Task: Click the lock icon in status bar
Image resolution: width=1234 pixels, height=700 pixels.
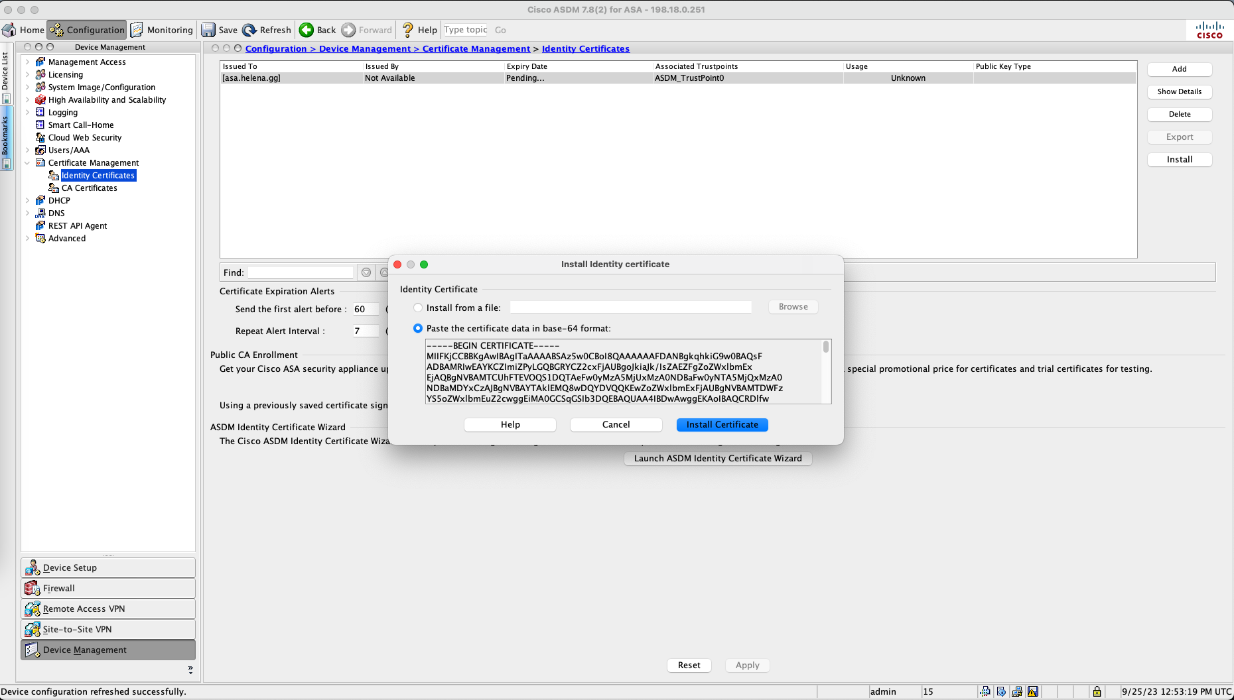Action: (x=1097, y=691)
